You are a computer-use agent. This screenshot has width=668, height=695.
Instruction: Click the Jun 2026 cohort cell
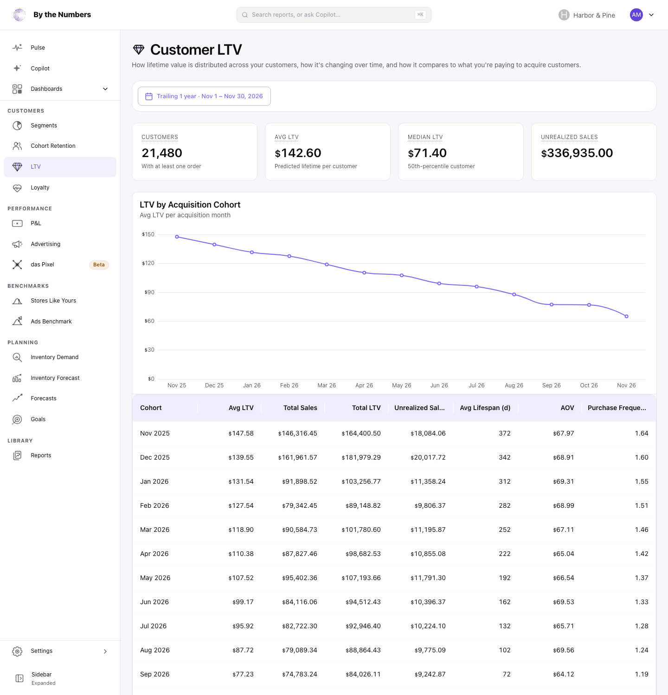[x=154, y=602]
